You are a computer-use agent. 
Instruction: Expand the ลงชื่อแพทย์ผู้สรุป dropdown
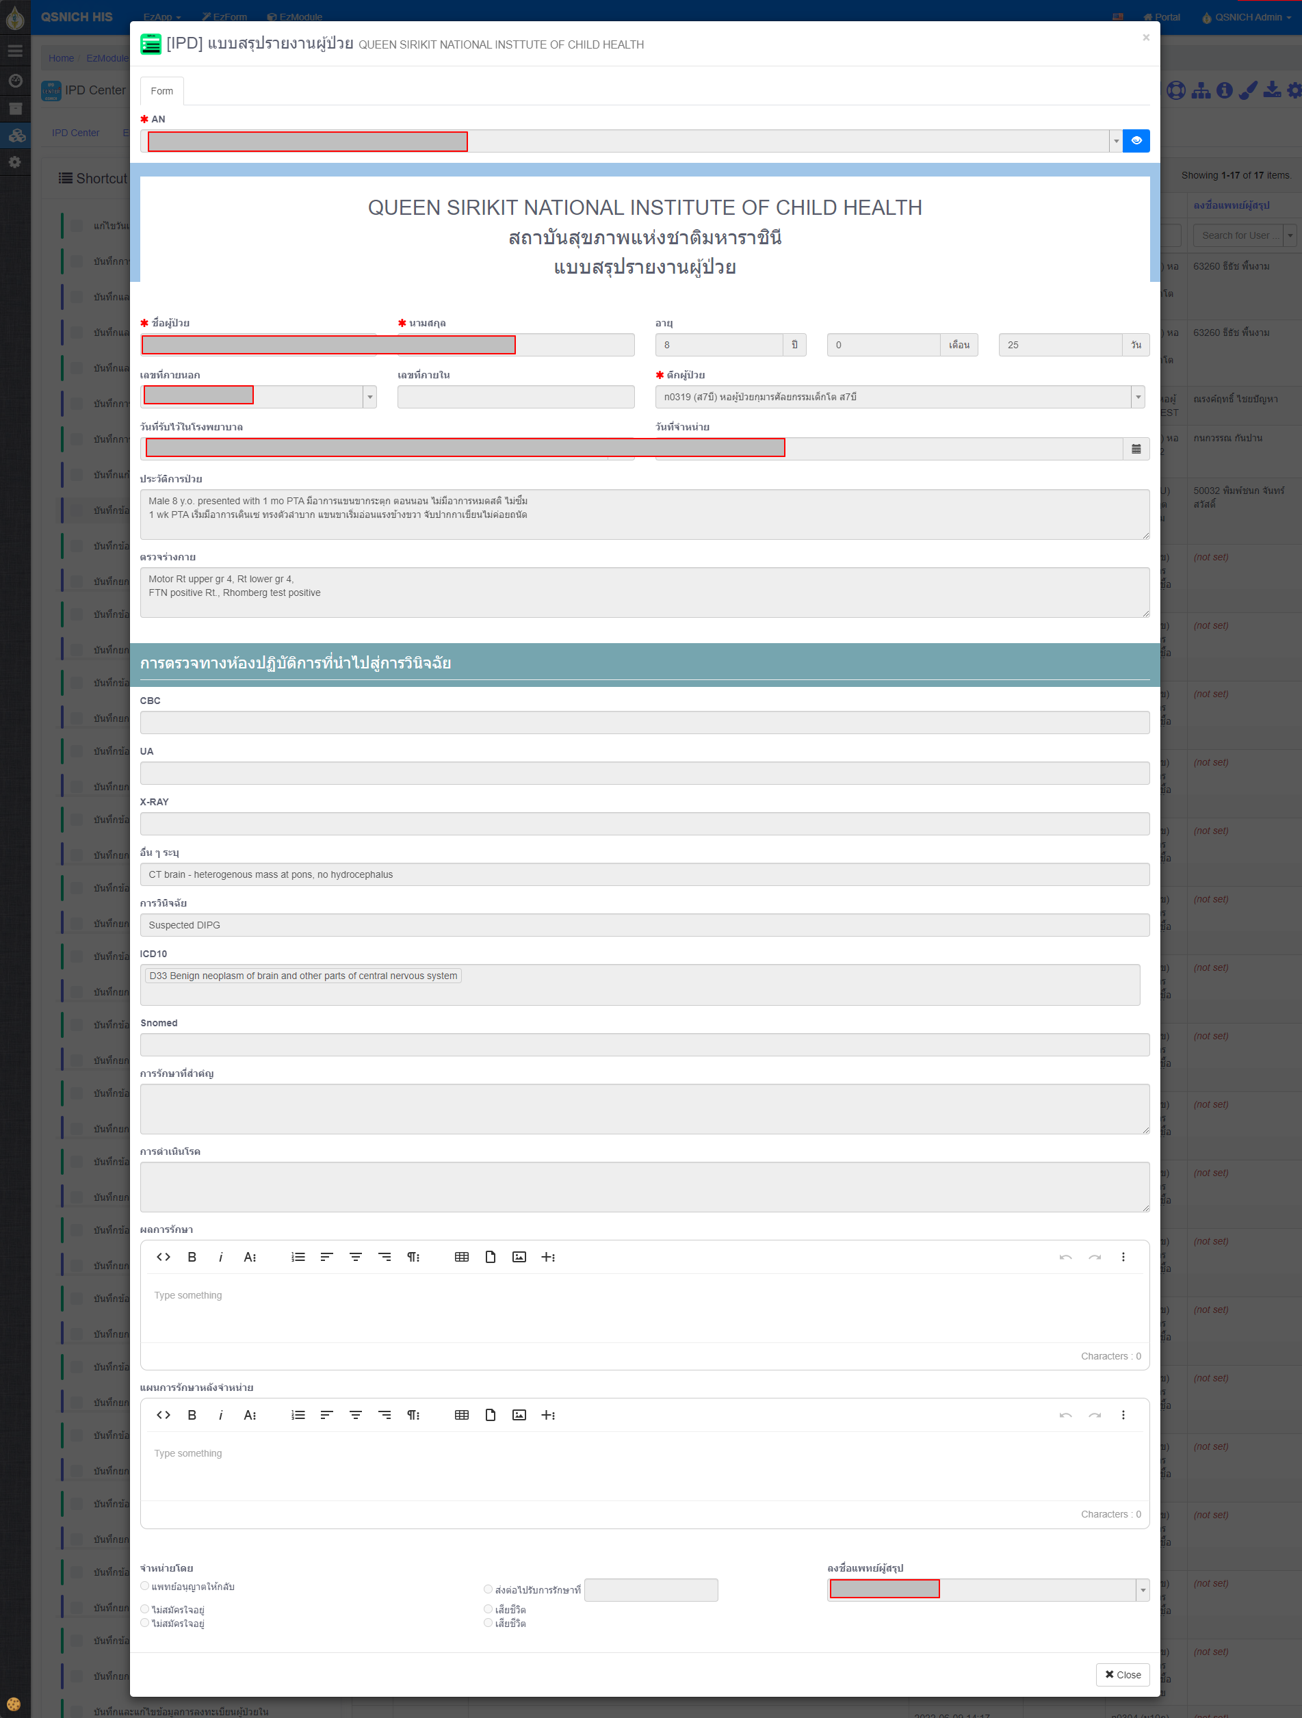point(1142,1590)
